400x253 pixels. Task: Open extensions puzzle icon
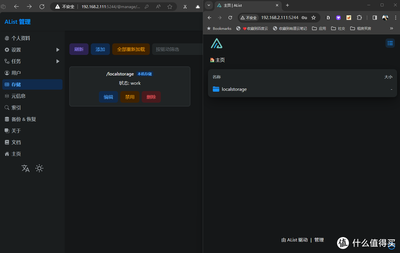click(359, 18)
